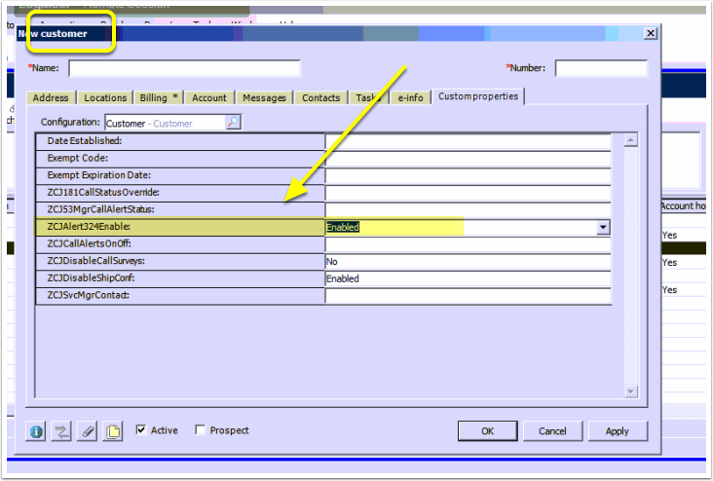
Task: Select the Messages tab
Action: pyautogui.click(x=264, y=97)
